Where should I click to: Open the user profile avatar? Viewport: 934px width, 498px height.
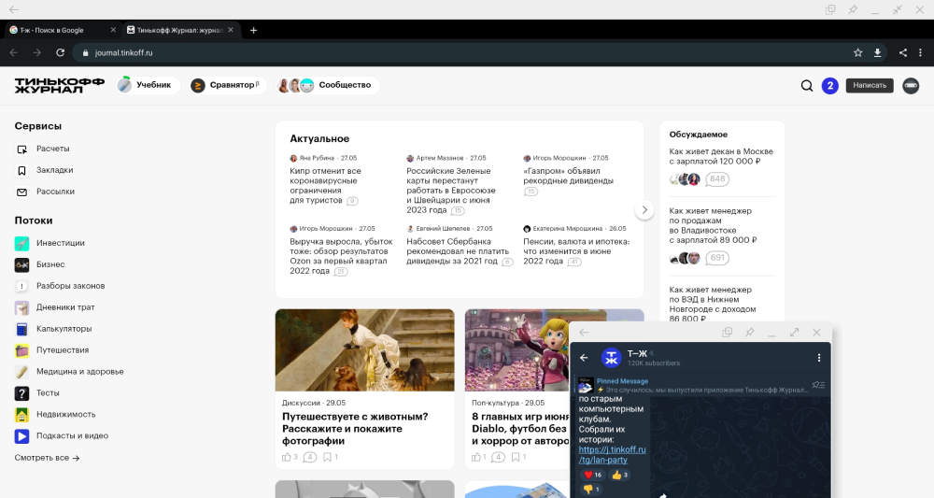(910, 86)
